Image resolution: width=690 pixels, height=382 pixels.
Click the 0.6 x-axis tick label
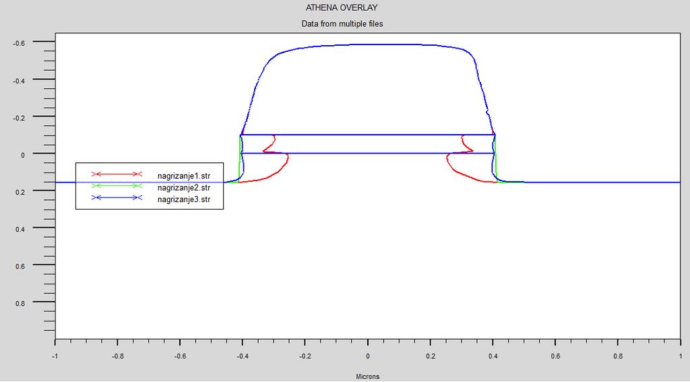pos(555,356)
